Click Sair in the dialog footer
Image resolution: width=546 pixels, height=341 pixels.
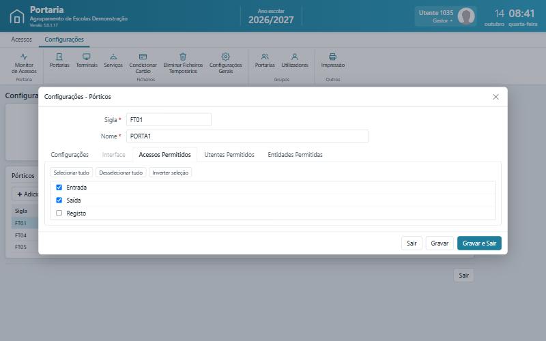[x=412, y=243]
